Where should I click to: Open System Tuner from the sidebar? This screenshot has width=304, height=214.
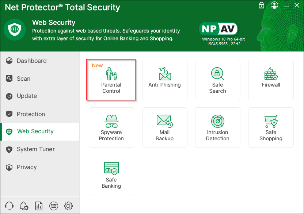[35, 149]
